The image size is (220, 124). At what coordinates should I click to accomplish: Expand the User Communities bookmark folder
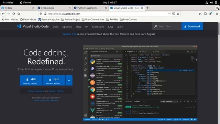pos(93,20)
